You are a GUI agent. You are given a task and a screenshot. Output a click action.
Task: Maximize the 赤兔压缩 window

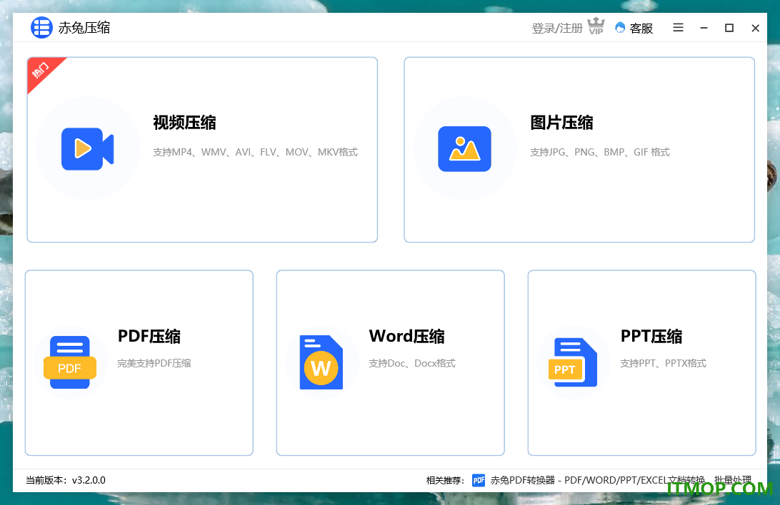click(729, 28)
